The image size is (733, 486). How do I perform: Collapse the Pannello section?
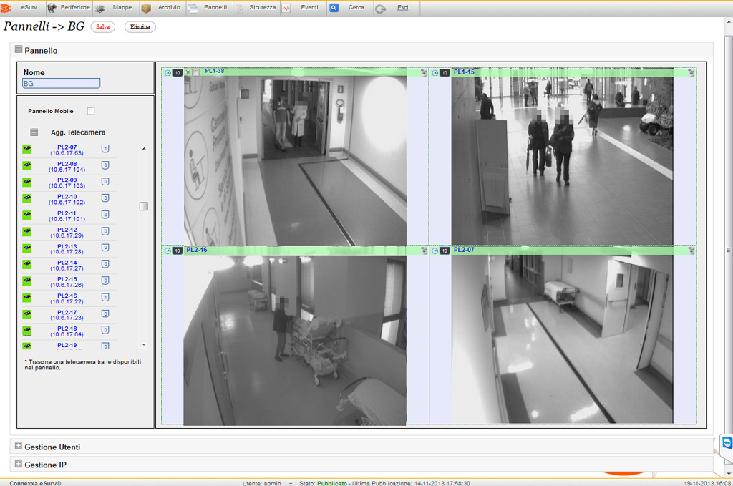19,50
